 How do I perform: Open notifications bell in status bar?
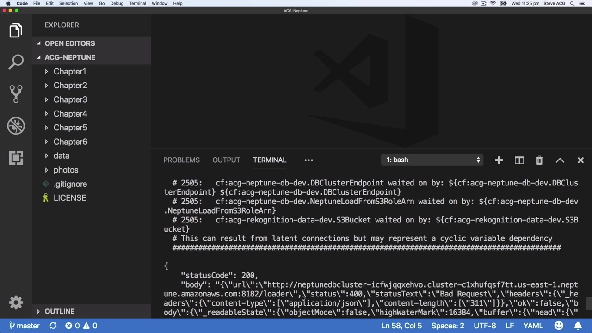pyautogui.click(x=578, y=326)
